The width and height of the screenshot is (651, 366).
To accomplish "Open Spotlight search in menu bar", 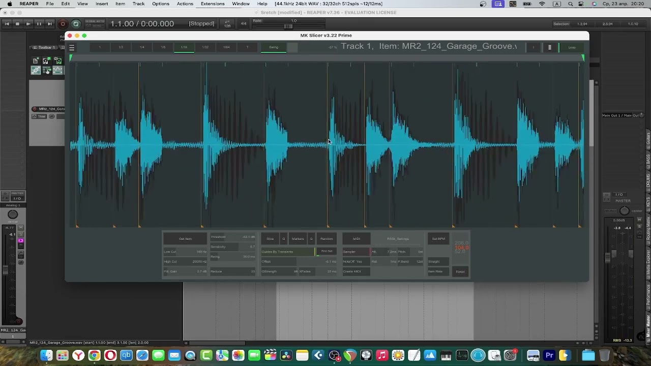I will [571, 4].
